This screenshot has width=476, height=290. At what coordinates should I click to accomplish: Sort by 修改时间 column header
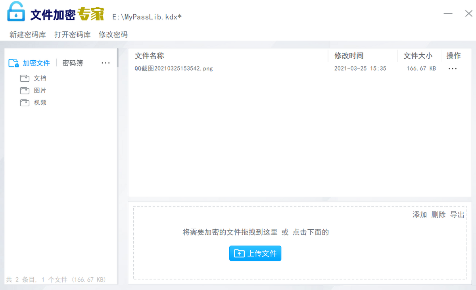(349, 56)
